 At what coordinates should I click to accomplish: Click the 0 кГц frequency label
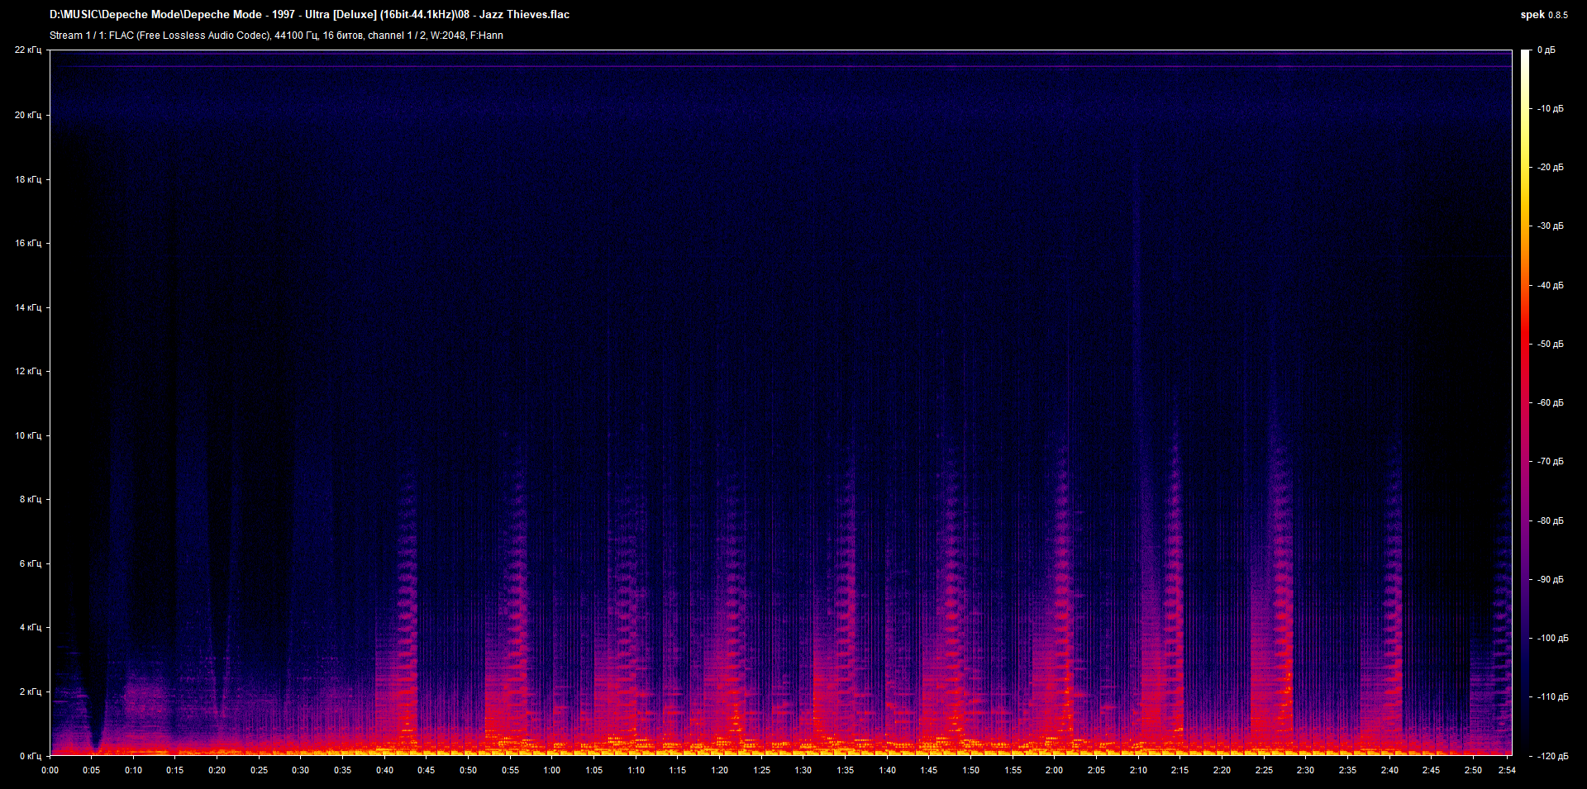(x=31, y=756)
